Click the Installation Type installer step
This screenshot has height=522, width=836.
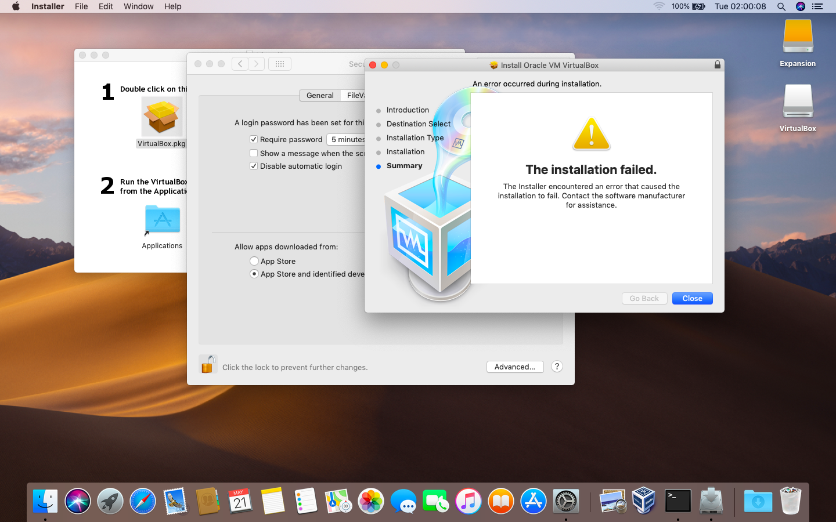(415, 137)
